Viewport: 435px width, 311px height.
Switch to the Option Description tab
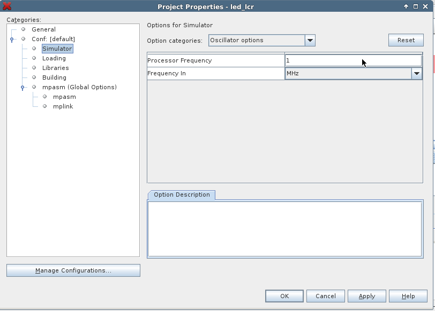[182, 195]
